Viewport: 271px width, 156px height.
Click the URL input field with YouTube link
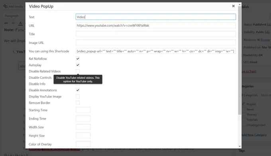pos(155,25)
